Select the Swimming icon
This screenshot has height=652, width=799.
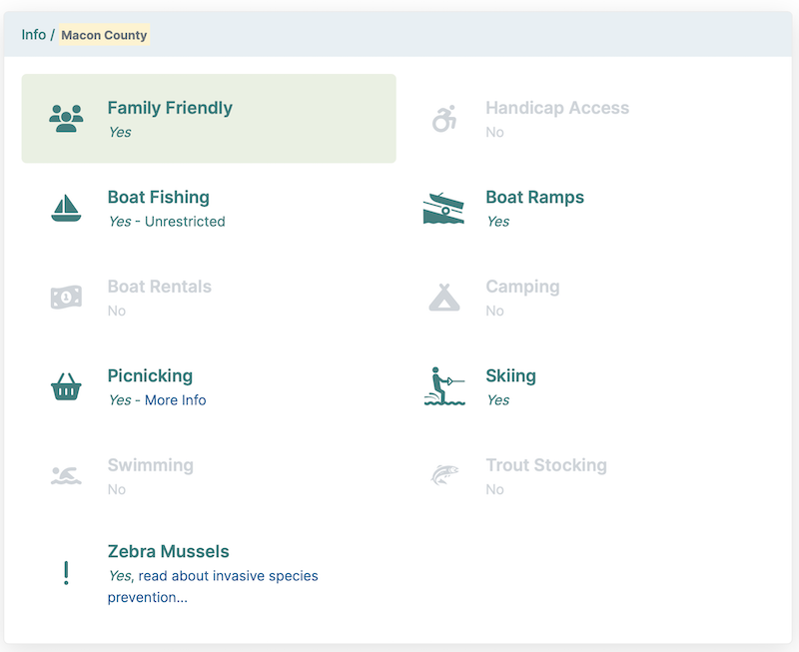pyautogui.click(x=66, y=473)
